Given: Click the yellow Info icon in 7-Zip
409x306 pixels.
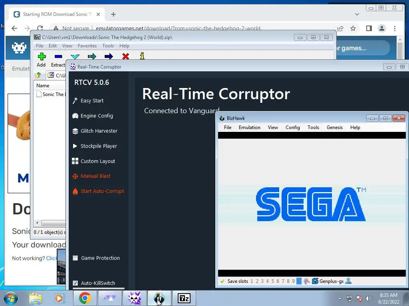Looking at the screenshot, I should tap(142, 56).
